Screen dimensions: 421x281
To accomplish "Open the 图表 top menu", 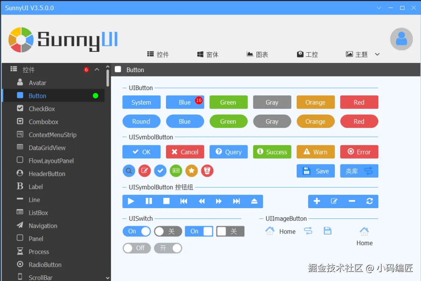I will 258,54.
